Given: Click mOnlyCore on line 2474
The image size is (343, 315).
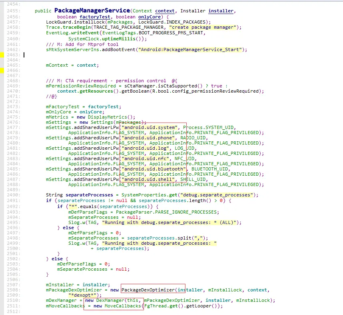Looking at the screenshot, I should tap(58, 112).
